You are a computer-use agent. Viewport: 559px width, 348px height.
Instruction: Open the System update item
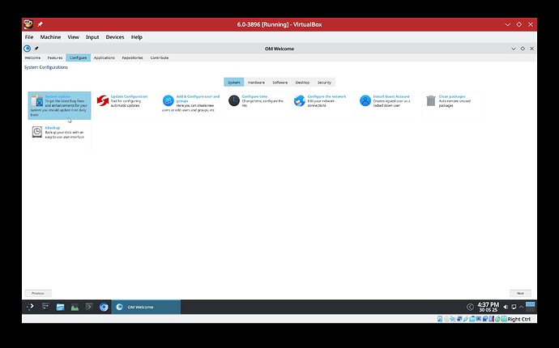59,105
